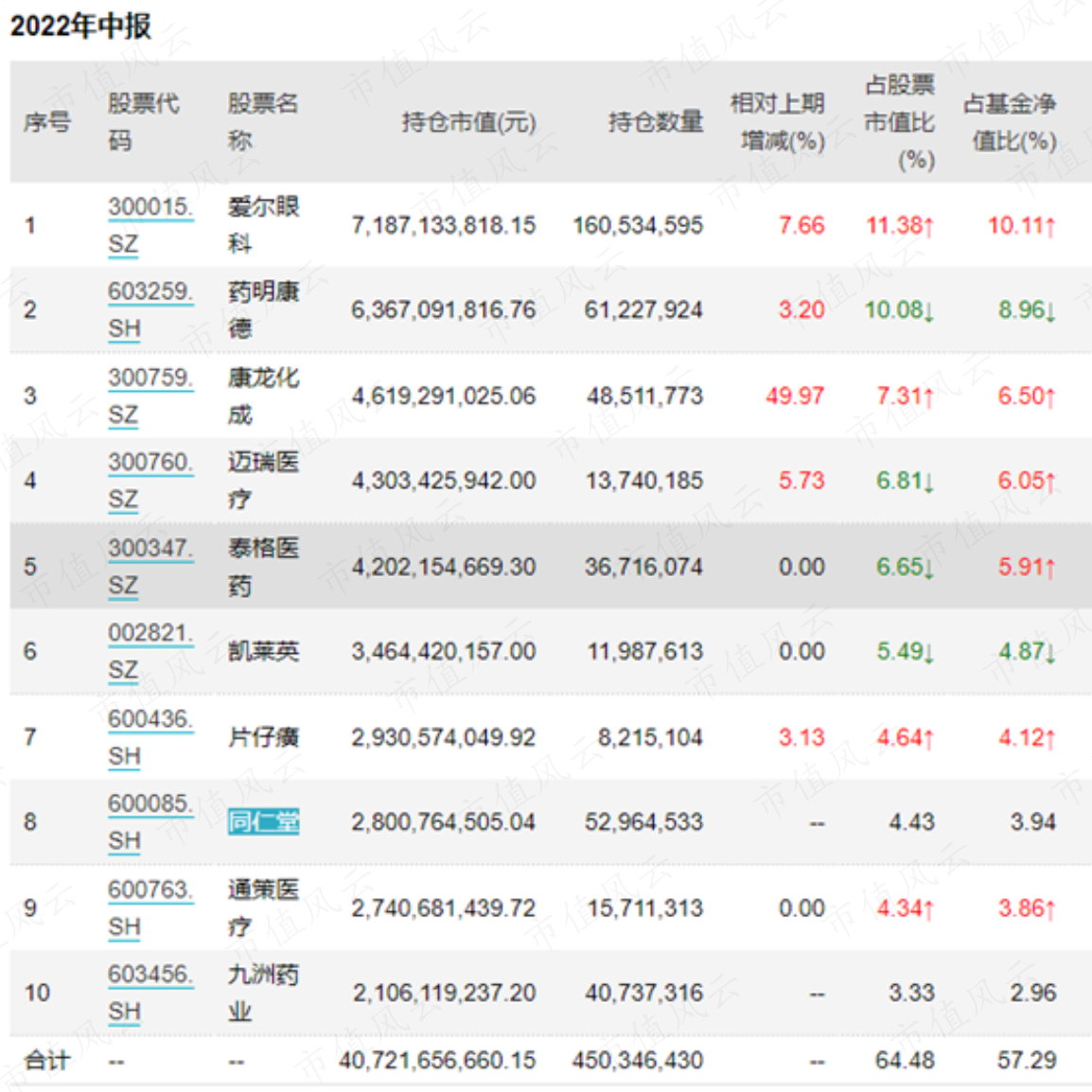This screenshot has height=1092, width=1092.
Task: Select the 合计 total row label
Action: click(x=47, y=1061)
